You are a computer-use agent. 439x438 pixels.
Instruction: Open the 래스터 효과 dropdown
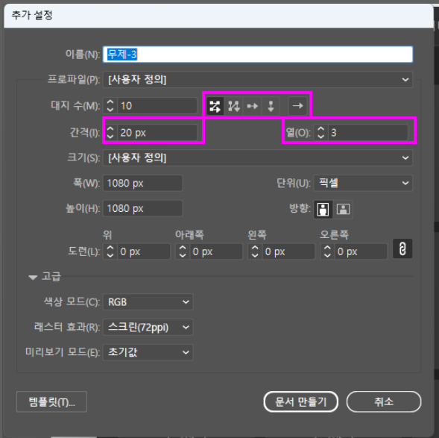click(x=148, y=327)
